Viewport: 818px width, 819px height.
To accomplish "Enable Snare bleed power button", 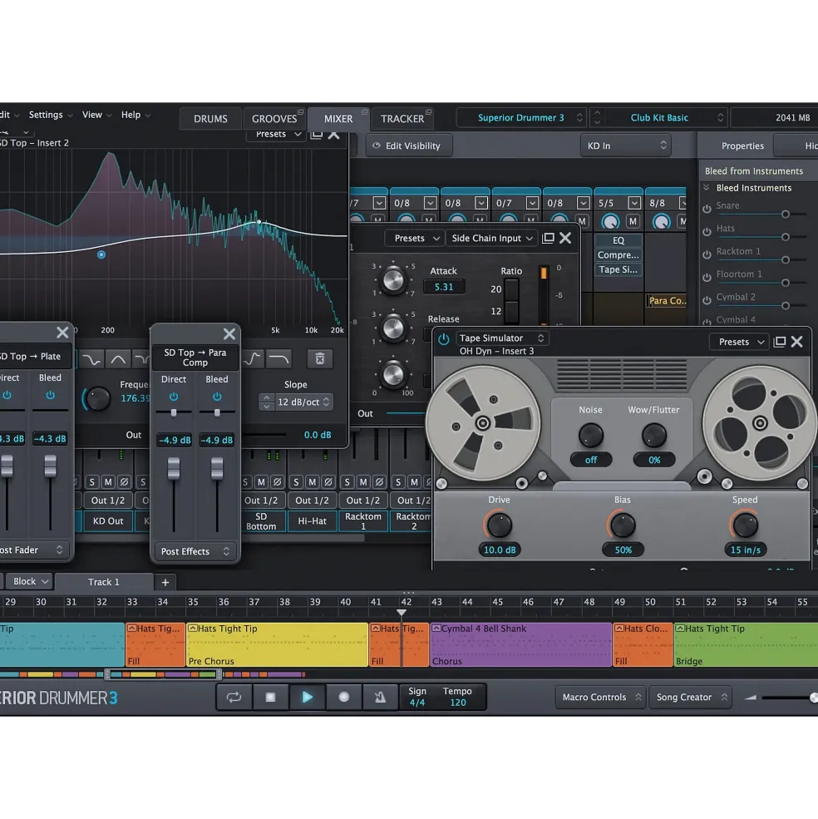I will click(707, 209).
